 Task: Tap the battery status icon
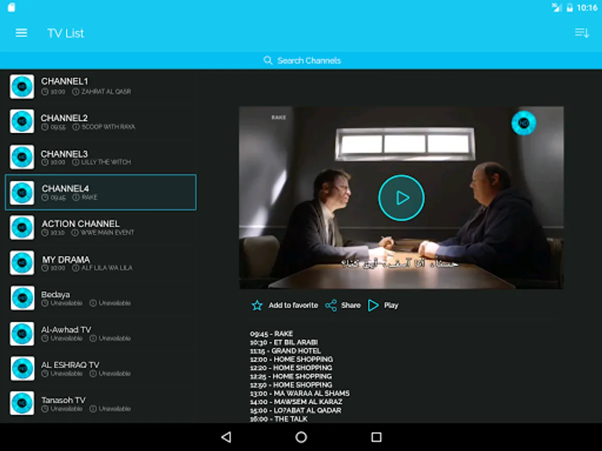pos(570,8)
